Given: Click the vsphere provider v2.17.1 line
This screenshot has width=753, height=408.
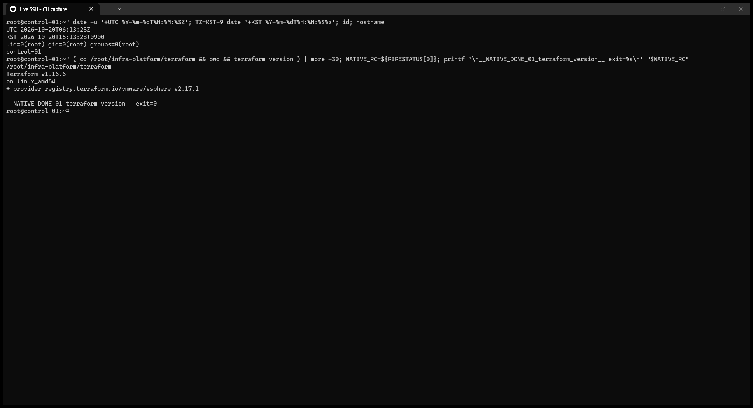Looking at the screenshot, I should 102,89.
